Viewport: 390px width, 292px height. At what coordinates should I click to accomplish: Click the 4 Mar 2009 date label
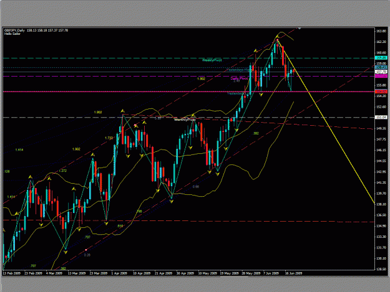pyautogui.click(x=54, y=273)
